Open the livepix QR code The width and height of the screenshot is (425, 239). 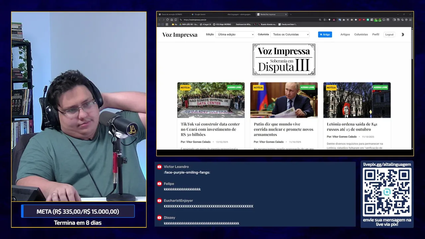[387, 192]
